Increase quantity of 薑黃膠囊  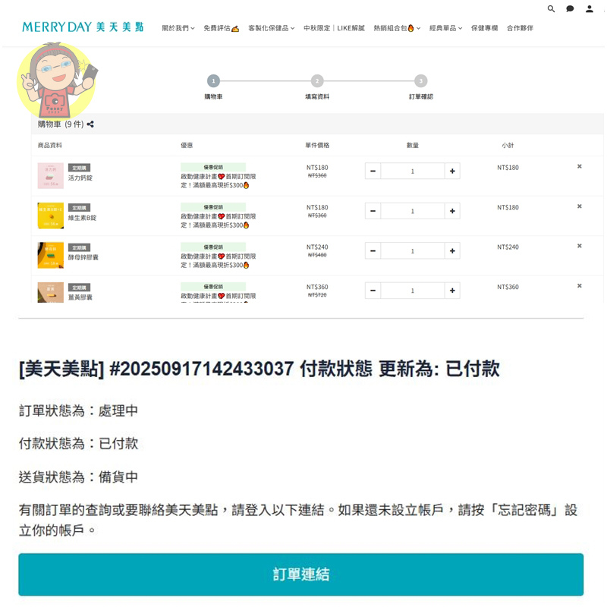pos(452,291)
